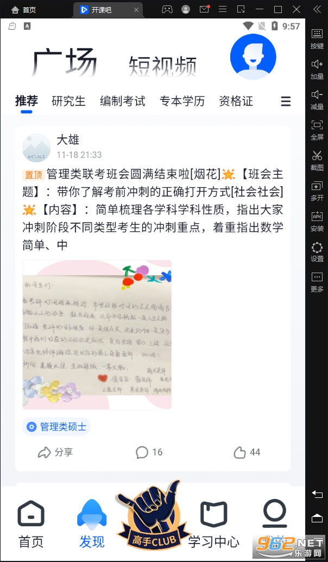Tap the 高手CLUB center badge
The width and height of the screenshot is (328, 562).
[x=153, y=516]
